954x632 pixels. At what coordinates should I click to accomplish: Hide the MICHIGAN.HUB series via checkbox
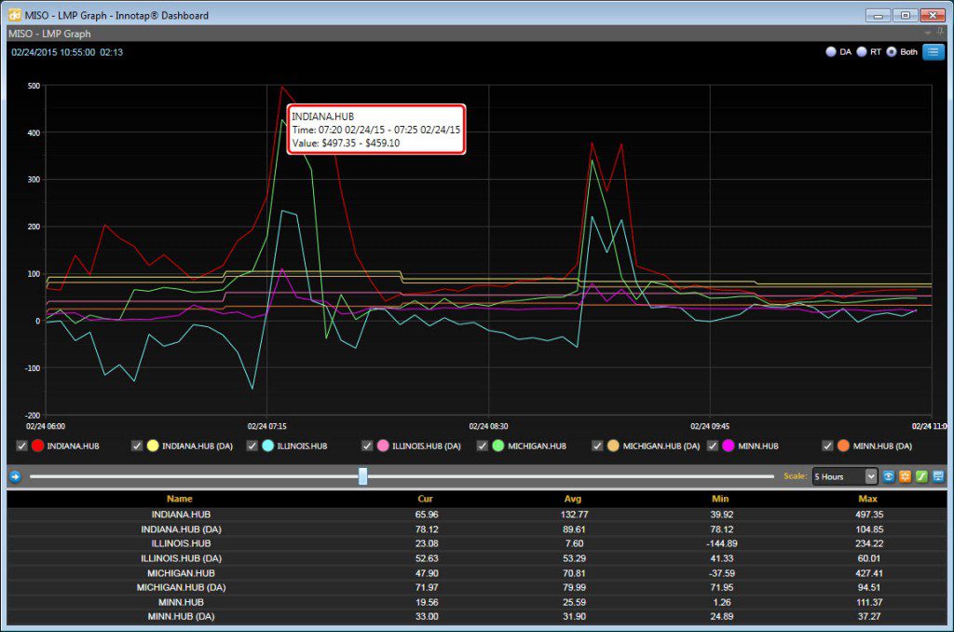(x=483, y=446)
